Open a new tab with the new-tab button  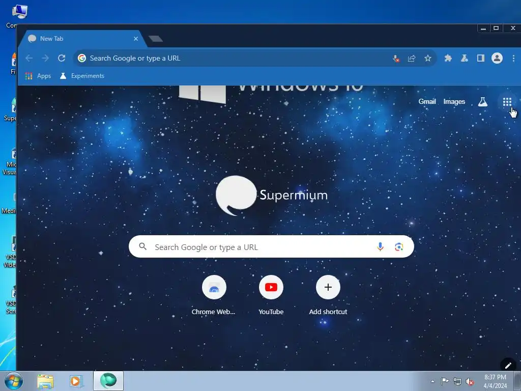156,39
